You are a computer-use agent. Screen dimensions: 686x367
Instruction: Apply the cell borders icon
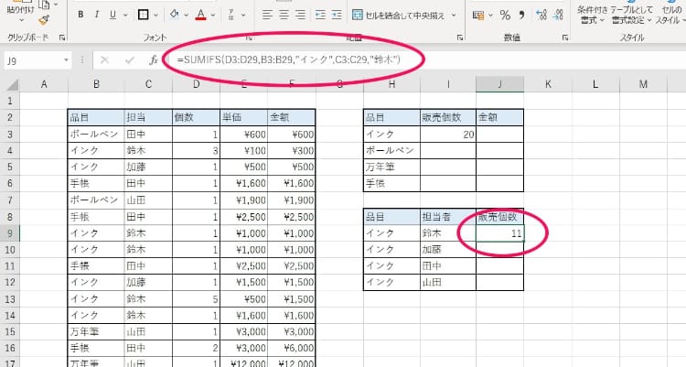tap(144, 15)
